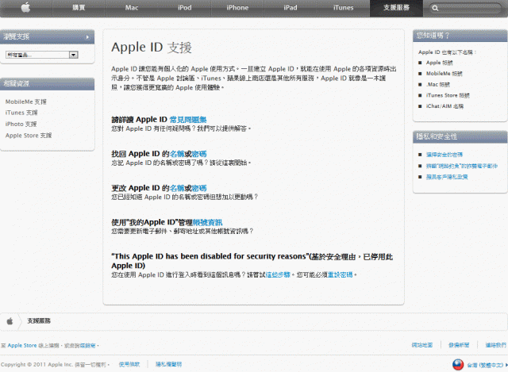
Task: Click the search magnifier icon
Action: coord(435,8)
